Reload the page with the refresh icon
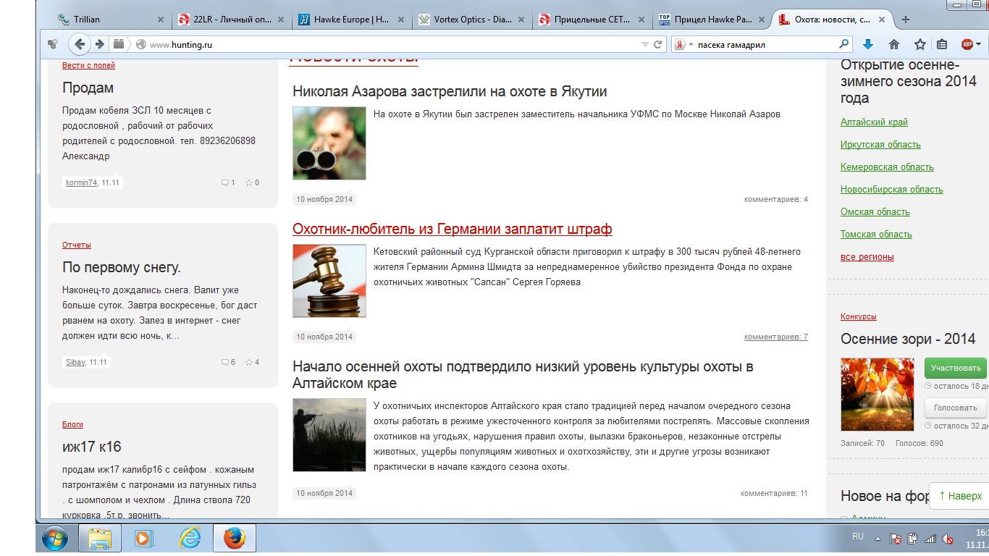 tap(658, 44)
